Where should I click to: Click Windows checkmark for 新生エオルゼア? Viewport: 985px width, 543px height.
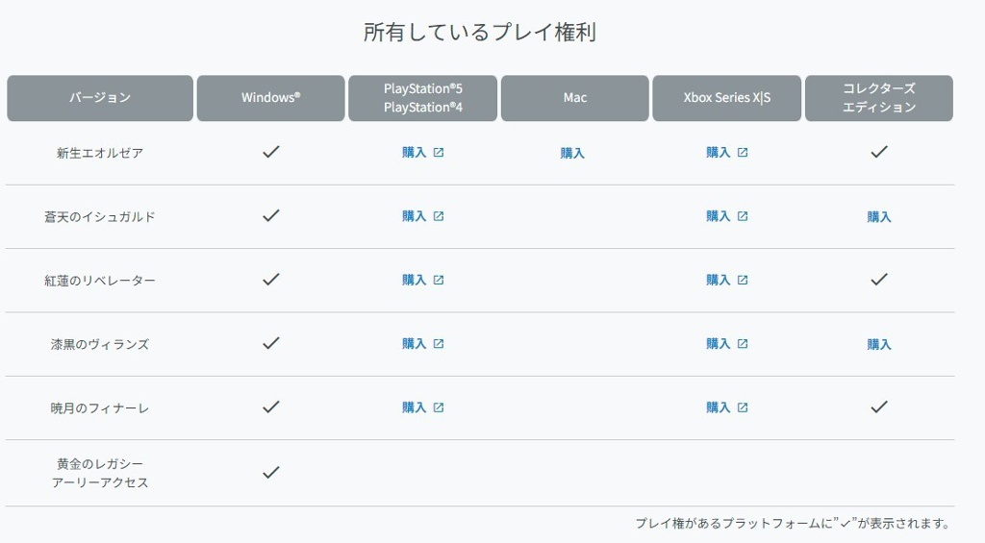[270, 152]
